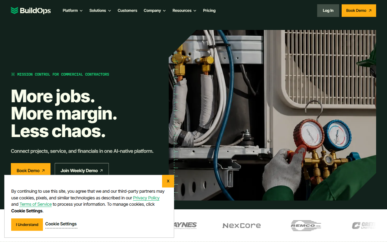Click the Log In button
The image size is (387, 242).
(328, 11)
